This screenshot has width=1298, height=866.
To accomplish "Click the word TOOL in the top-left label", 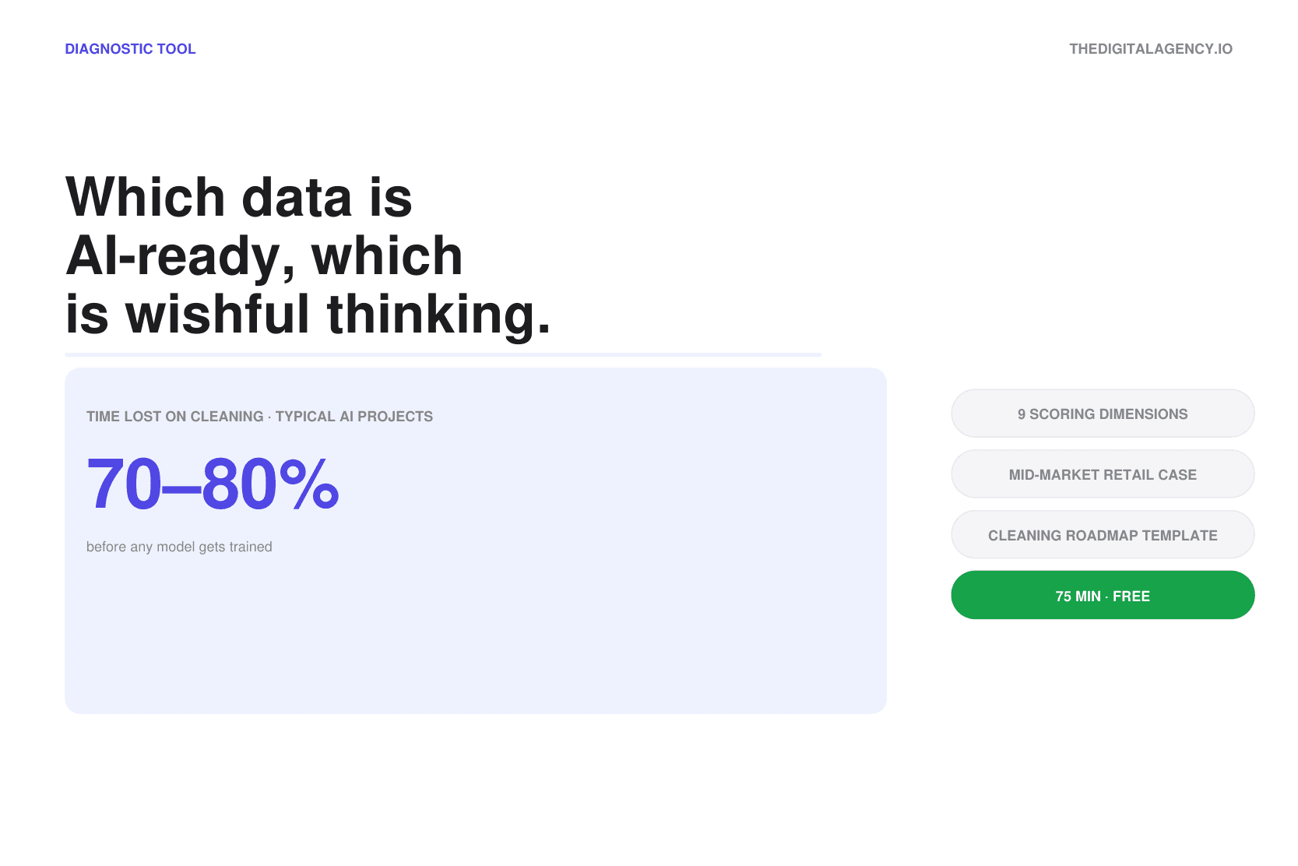I will click(176, 49).
